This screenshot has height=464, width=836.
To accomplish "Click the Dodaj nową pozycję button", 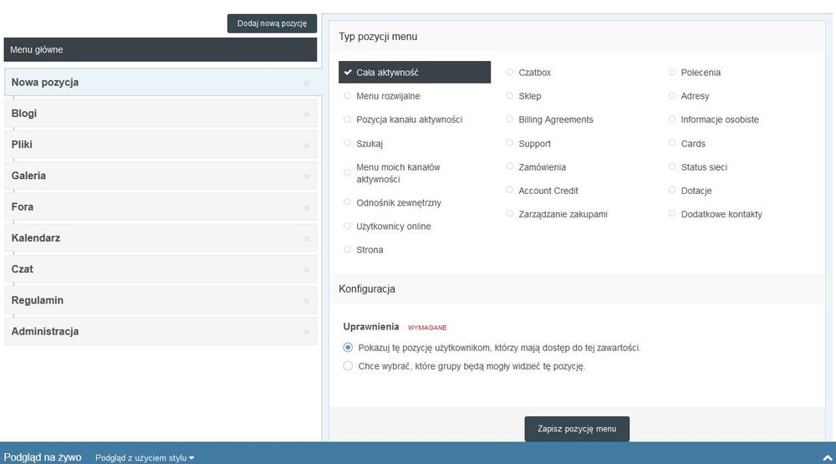I will [272, 23].
